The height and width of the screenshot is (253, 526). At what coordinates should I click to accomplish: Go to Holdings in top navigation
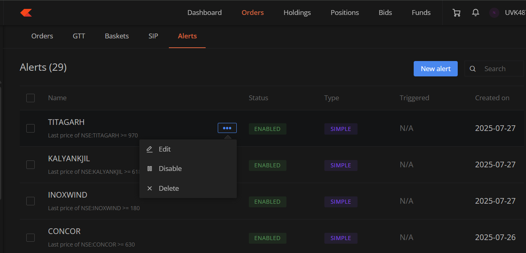[297, 13]
